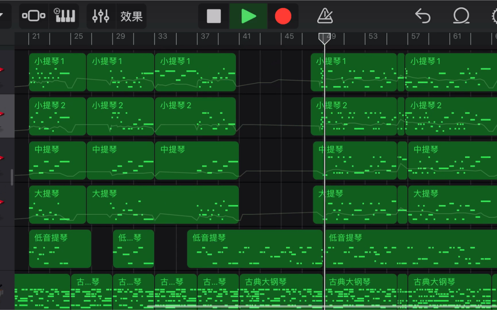This screenshot has height=310, width=497.
Task: Stop playback with the square button
Action: 214,16
